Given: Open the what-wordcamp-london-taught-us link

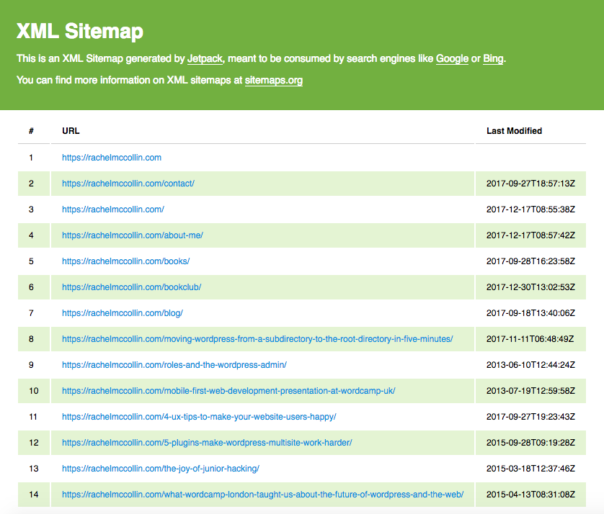Looking at the screenshot, I should [262, 495].
